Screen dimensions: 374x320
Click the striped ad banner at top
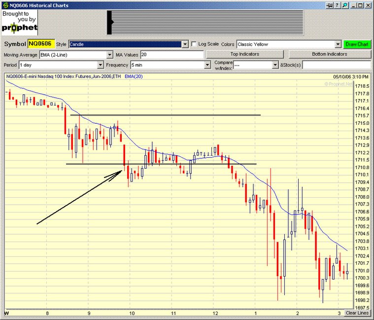(205, 22)
